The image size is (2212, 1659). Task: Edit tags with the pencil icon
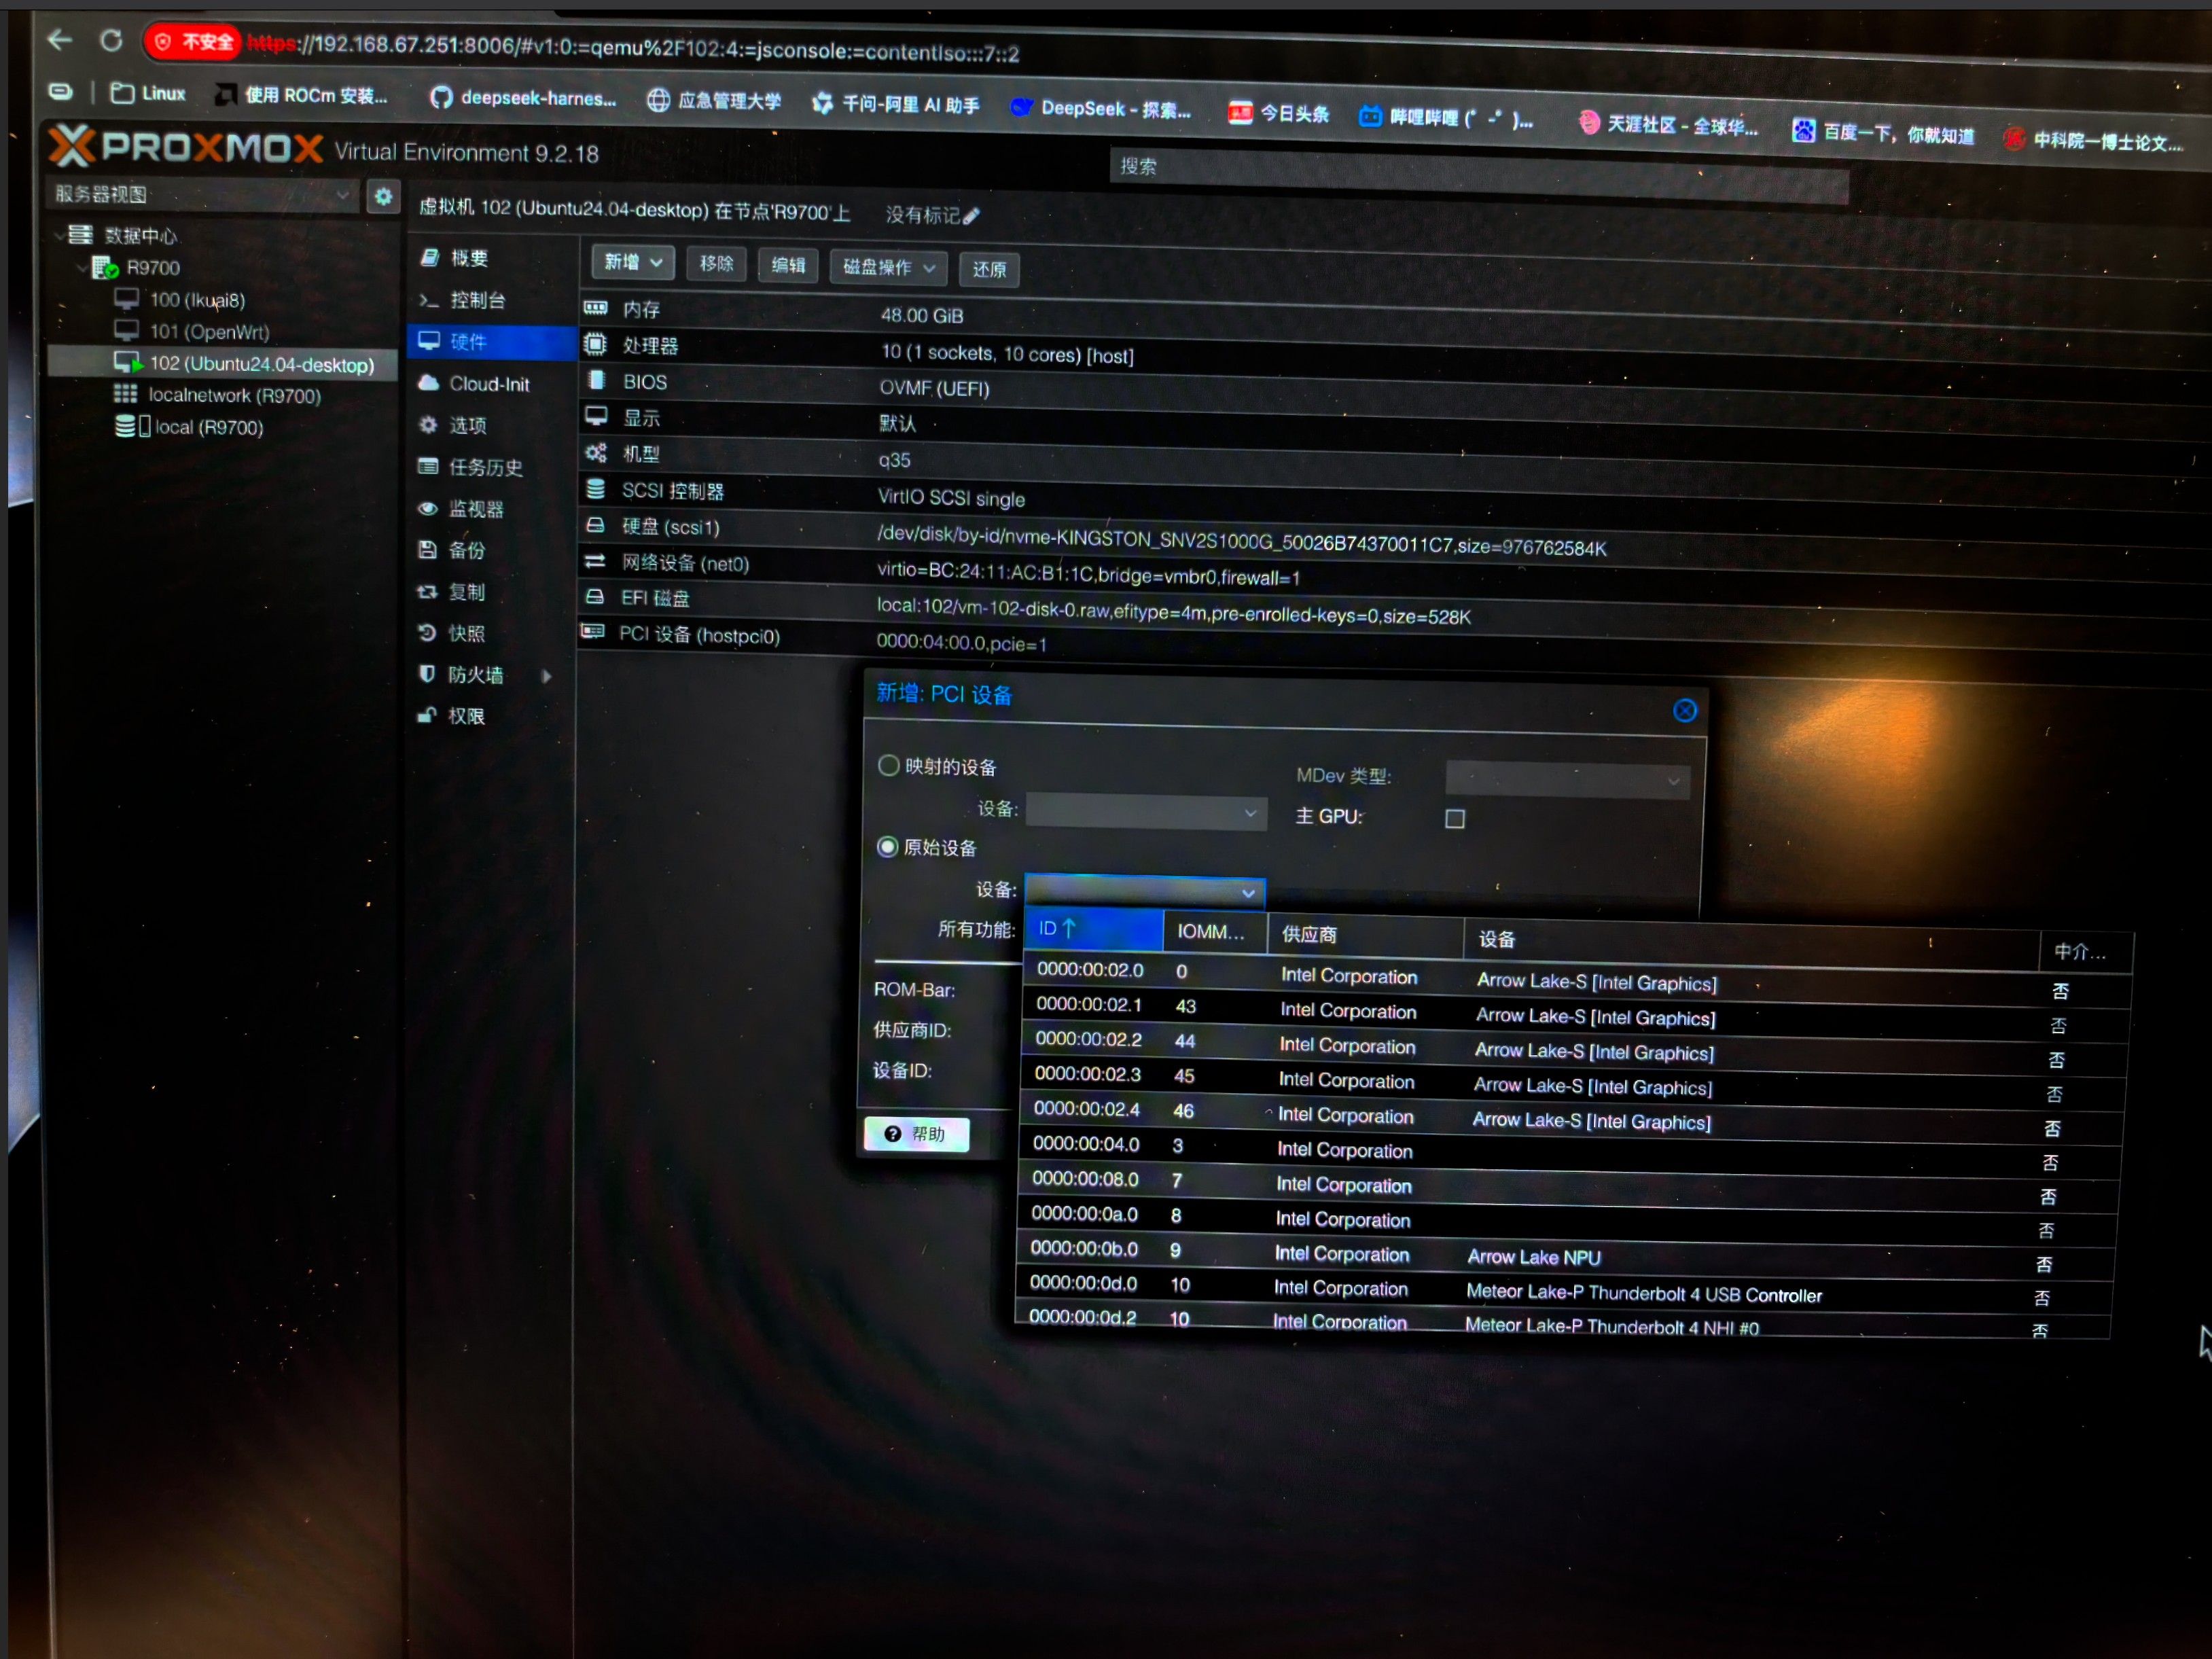coord(971,216)
